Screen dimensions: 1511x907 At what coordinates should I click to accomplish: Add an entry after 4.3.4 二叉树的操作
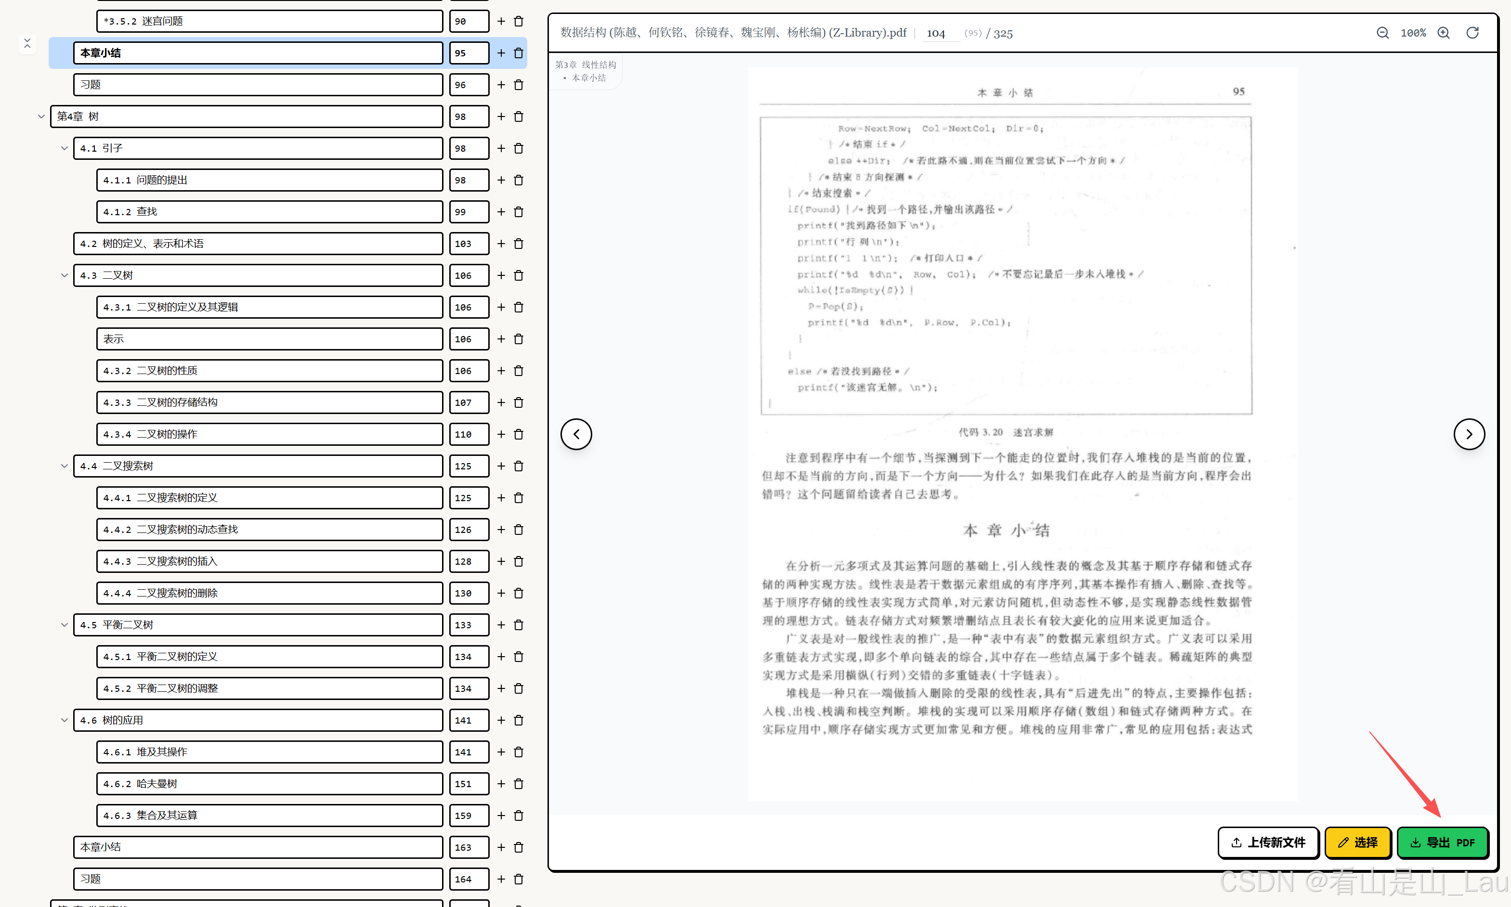(501, 435)
